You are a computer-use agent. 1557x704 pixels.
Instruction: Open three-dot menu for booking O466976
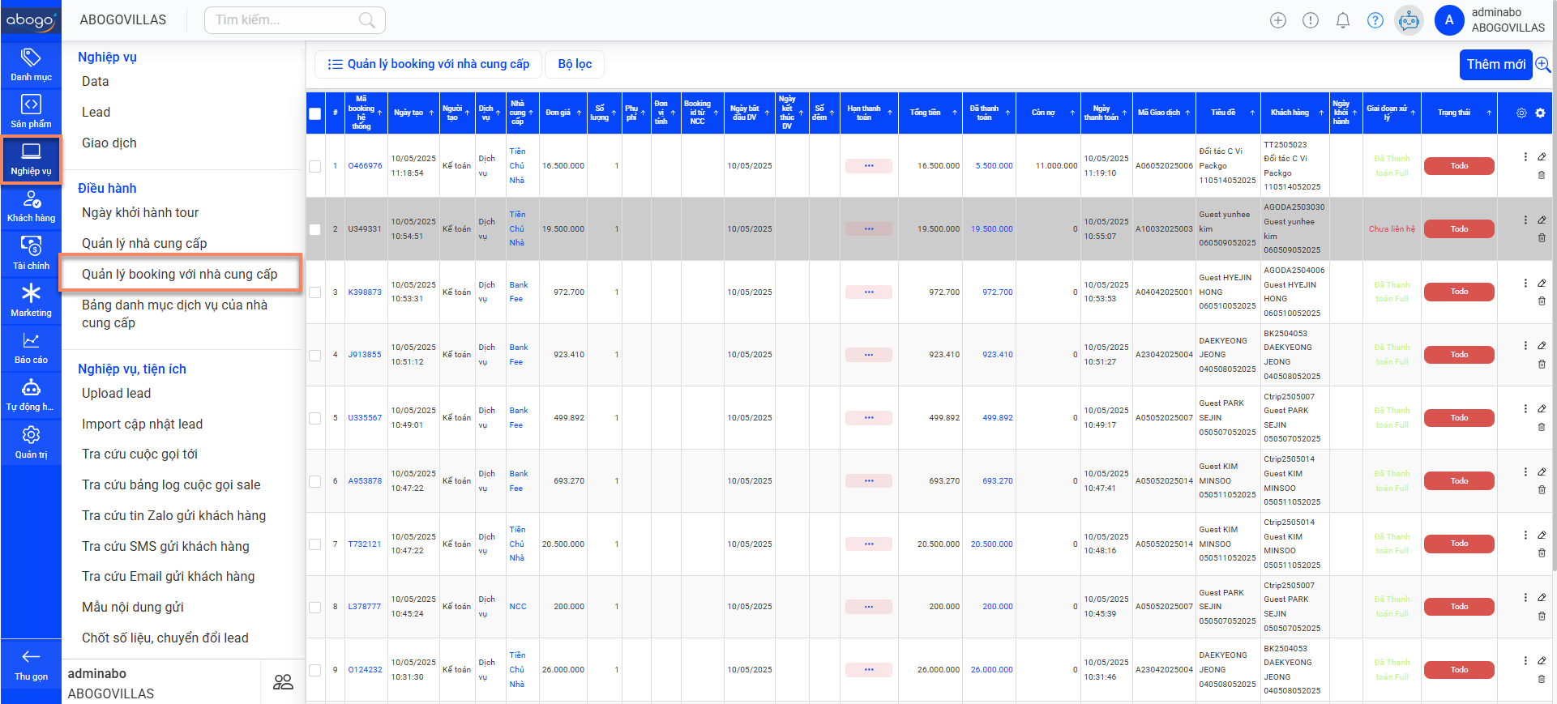coord(1525,156)
